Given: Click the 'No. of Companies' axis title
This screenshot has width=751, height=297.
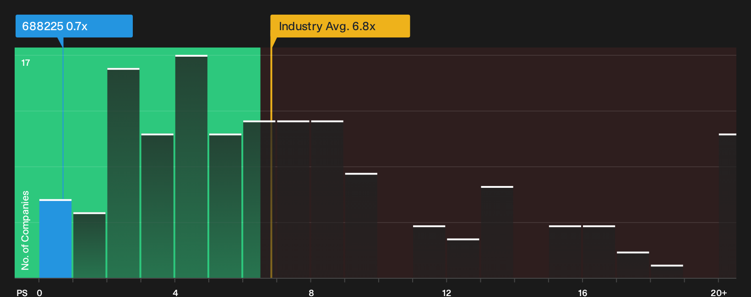Looking at the screenshot, I should click(x=25, y=230).
